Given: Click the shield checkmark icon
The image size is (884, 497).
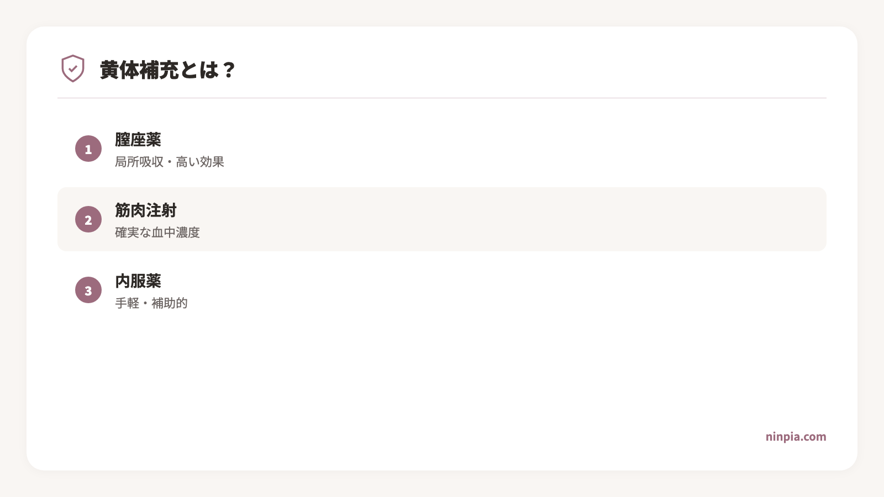Looking at the screenshot, I should point(72,68).
